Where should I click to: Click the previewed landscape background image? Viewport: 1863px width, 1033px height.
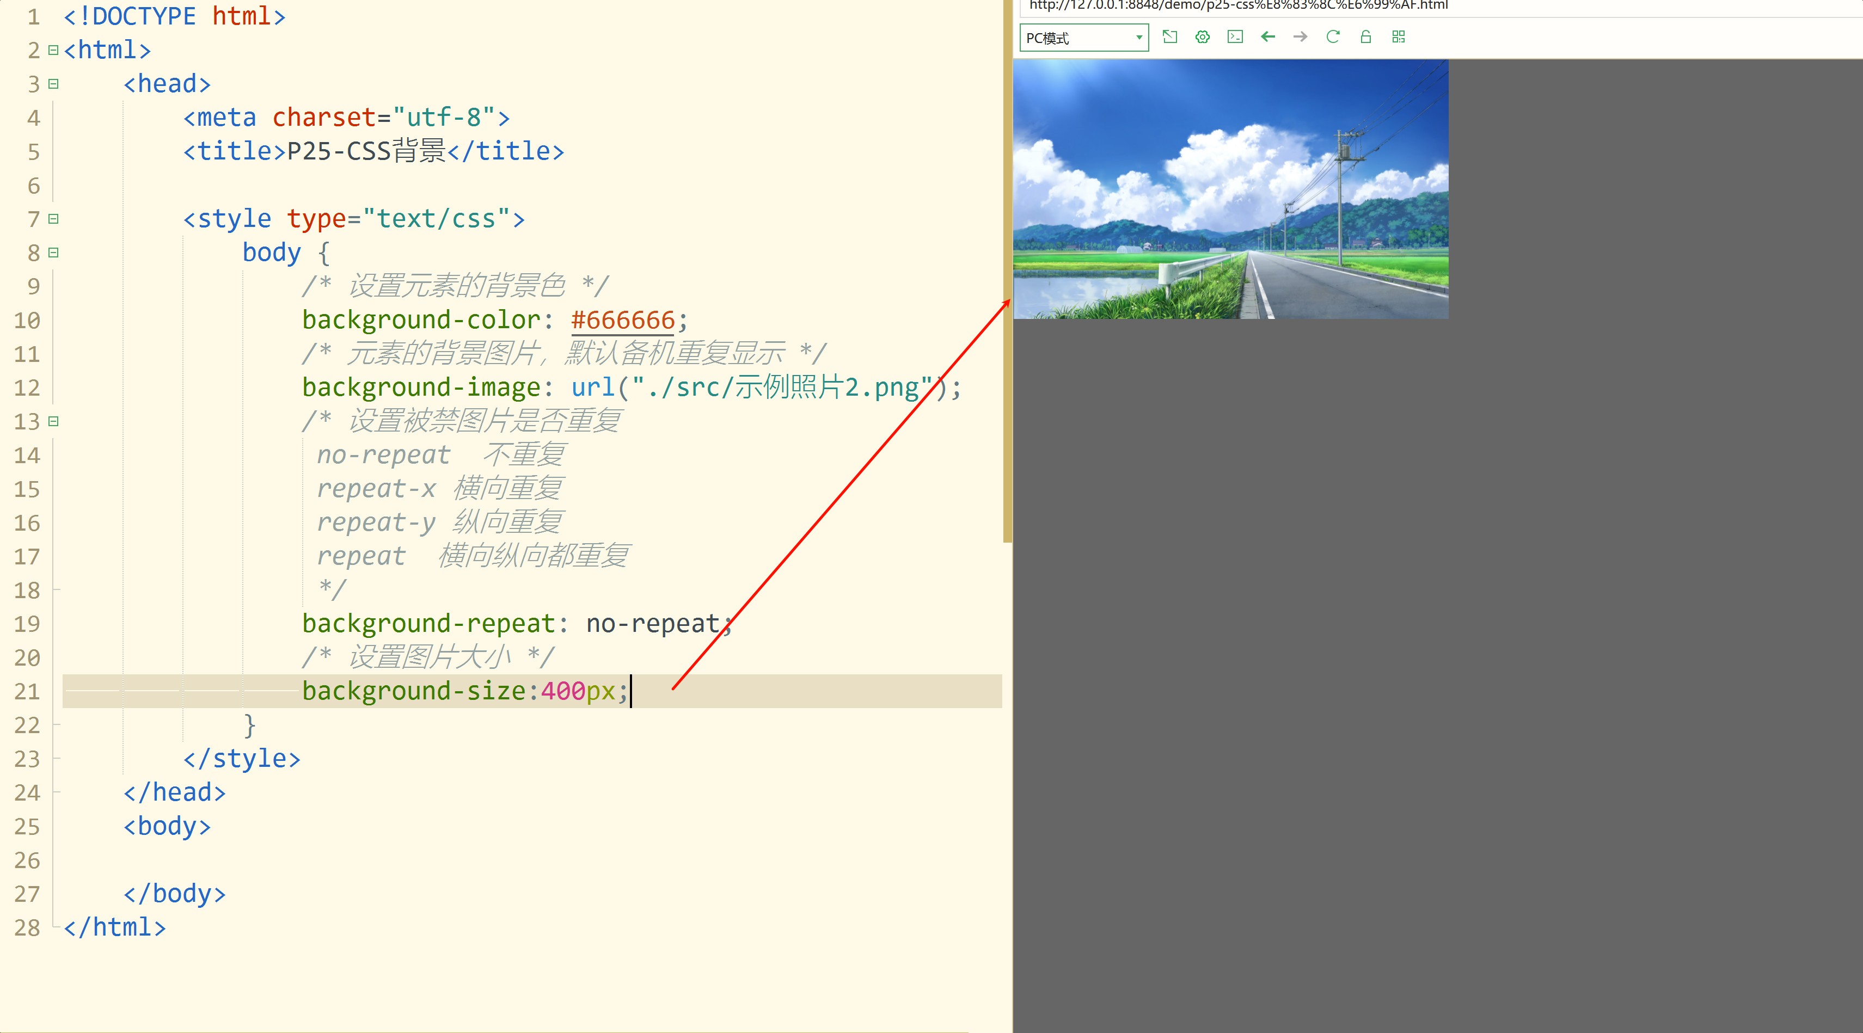point(1230,189)
